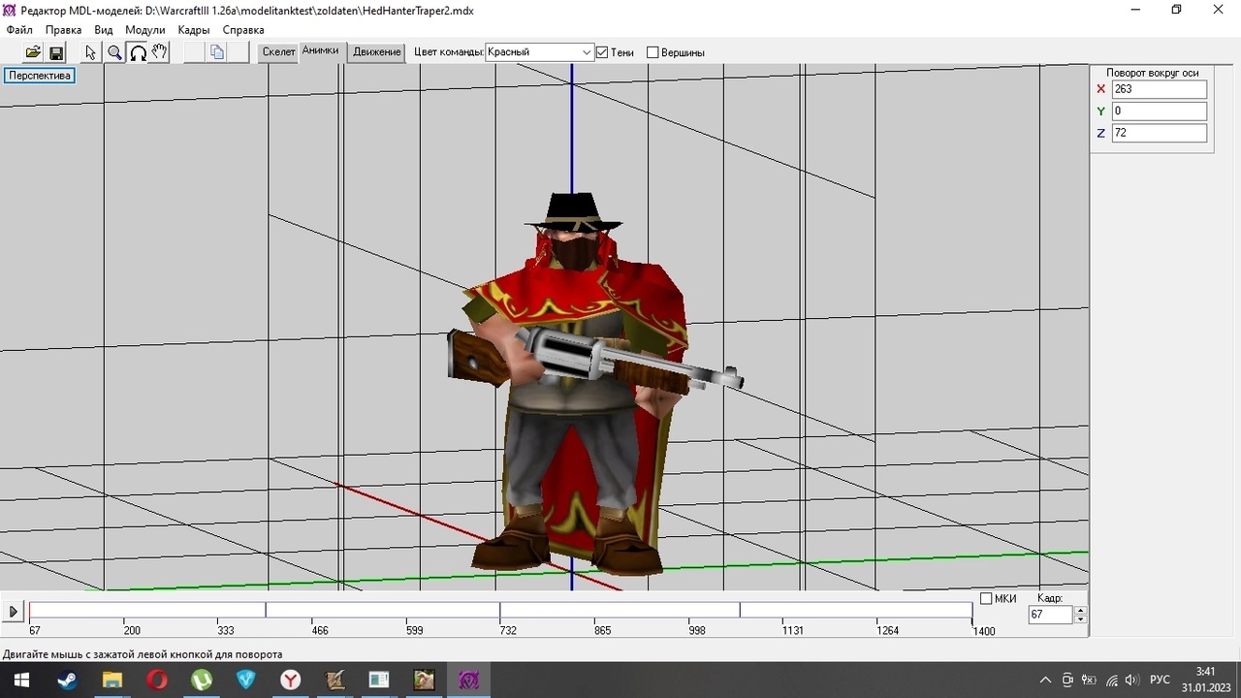Increase the Кадр frame number
Image resolution: width=1241 pixels, height=698 pixels.
(1081, 610)
